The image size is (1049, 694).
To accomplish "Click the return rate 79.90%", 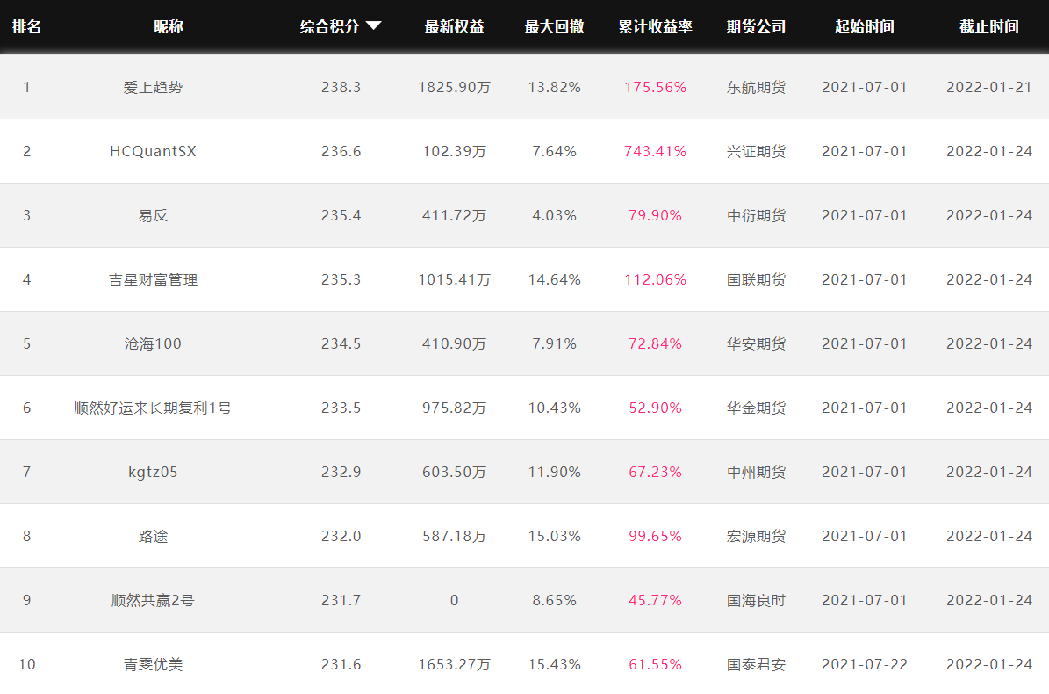I will [655, 215].
